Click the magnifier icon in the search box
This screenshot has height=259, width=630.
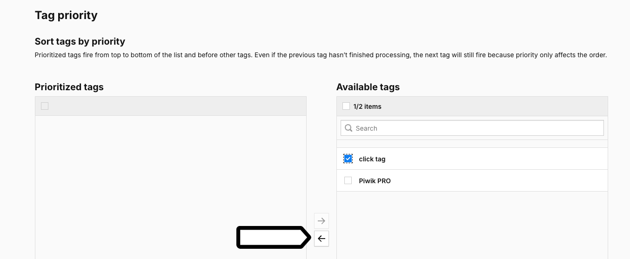tap(349, 128)
